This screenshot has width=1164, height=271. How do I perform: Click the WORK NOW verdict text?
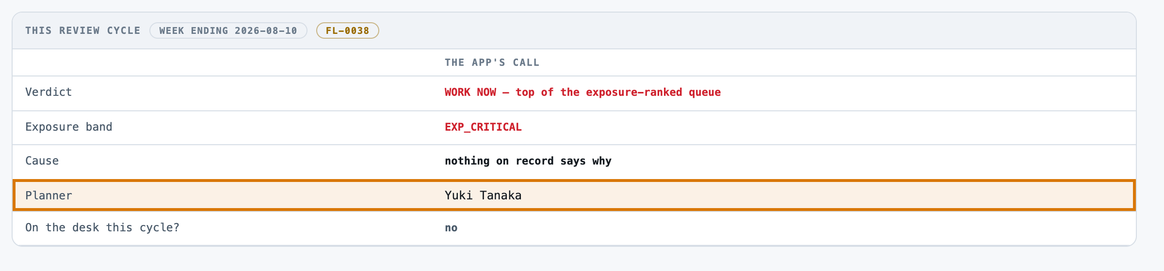click(x=582, y=92)
